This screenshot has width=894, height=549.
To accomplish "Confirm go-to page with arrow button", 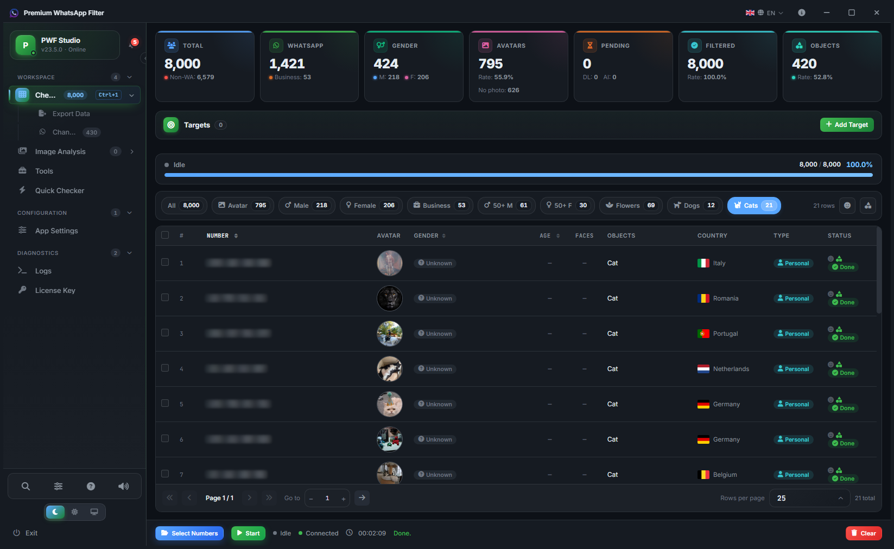I will 362,497.
